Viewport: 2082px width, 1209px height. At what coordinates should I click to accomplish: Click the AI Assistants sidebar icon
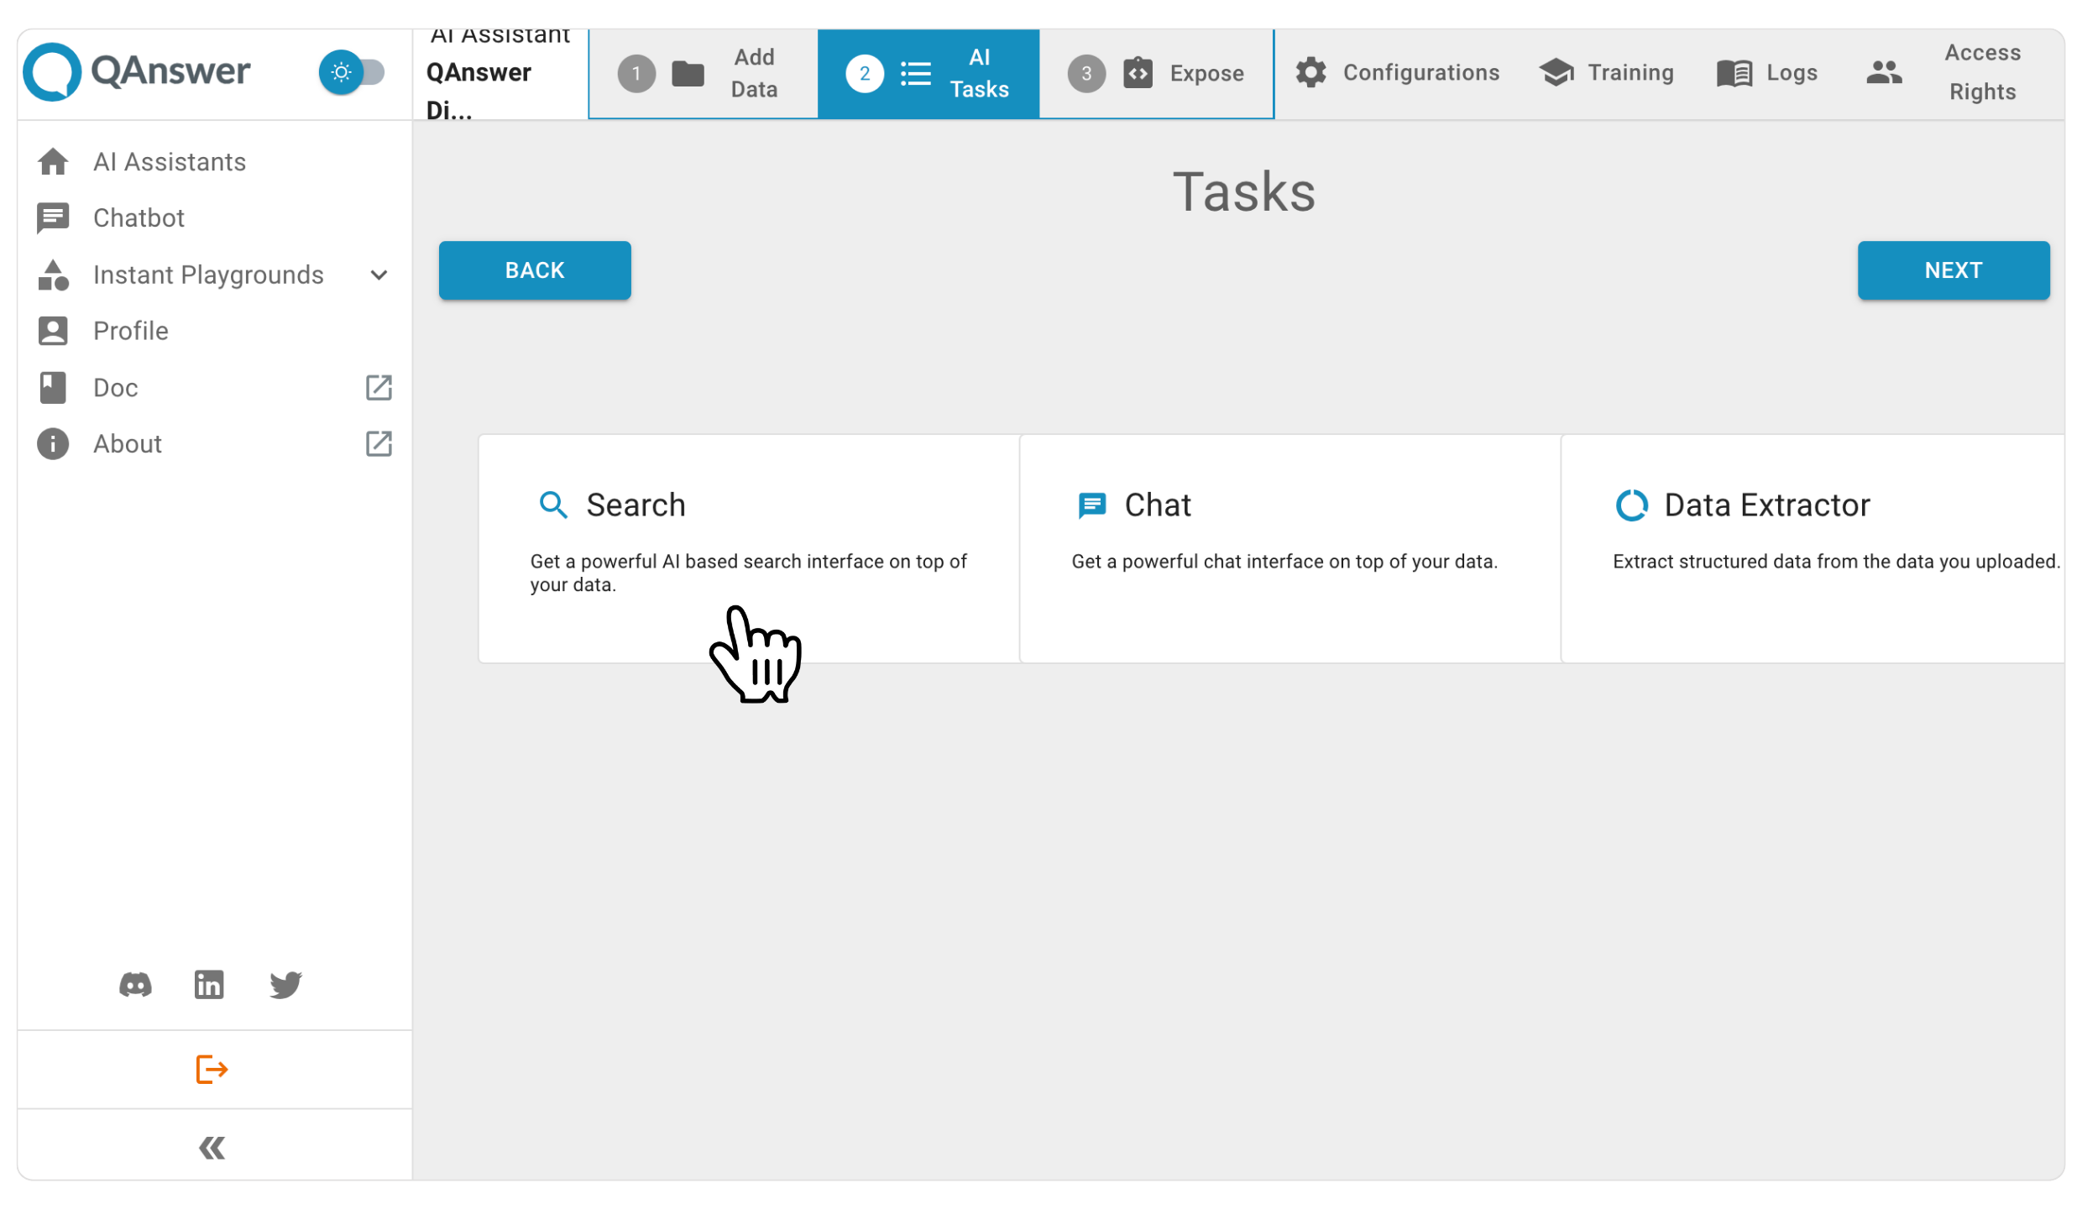(x=53, y=161)
